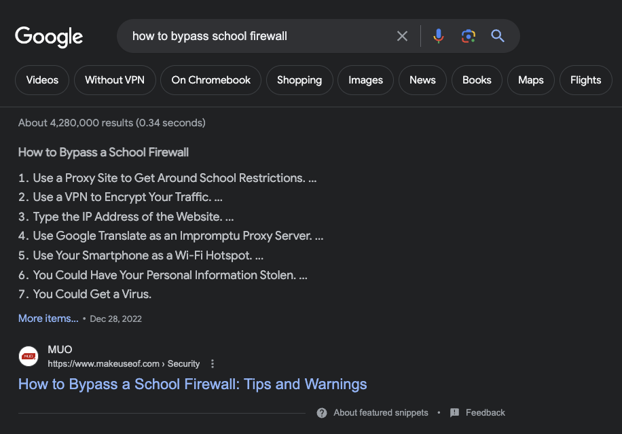Open the Maps results tab

click(x=531, y=80)
